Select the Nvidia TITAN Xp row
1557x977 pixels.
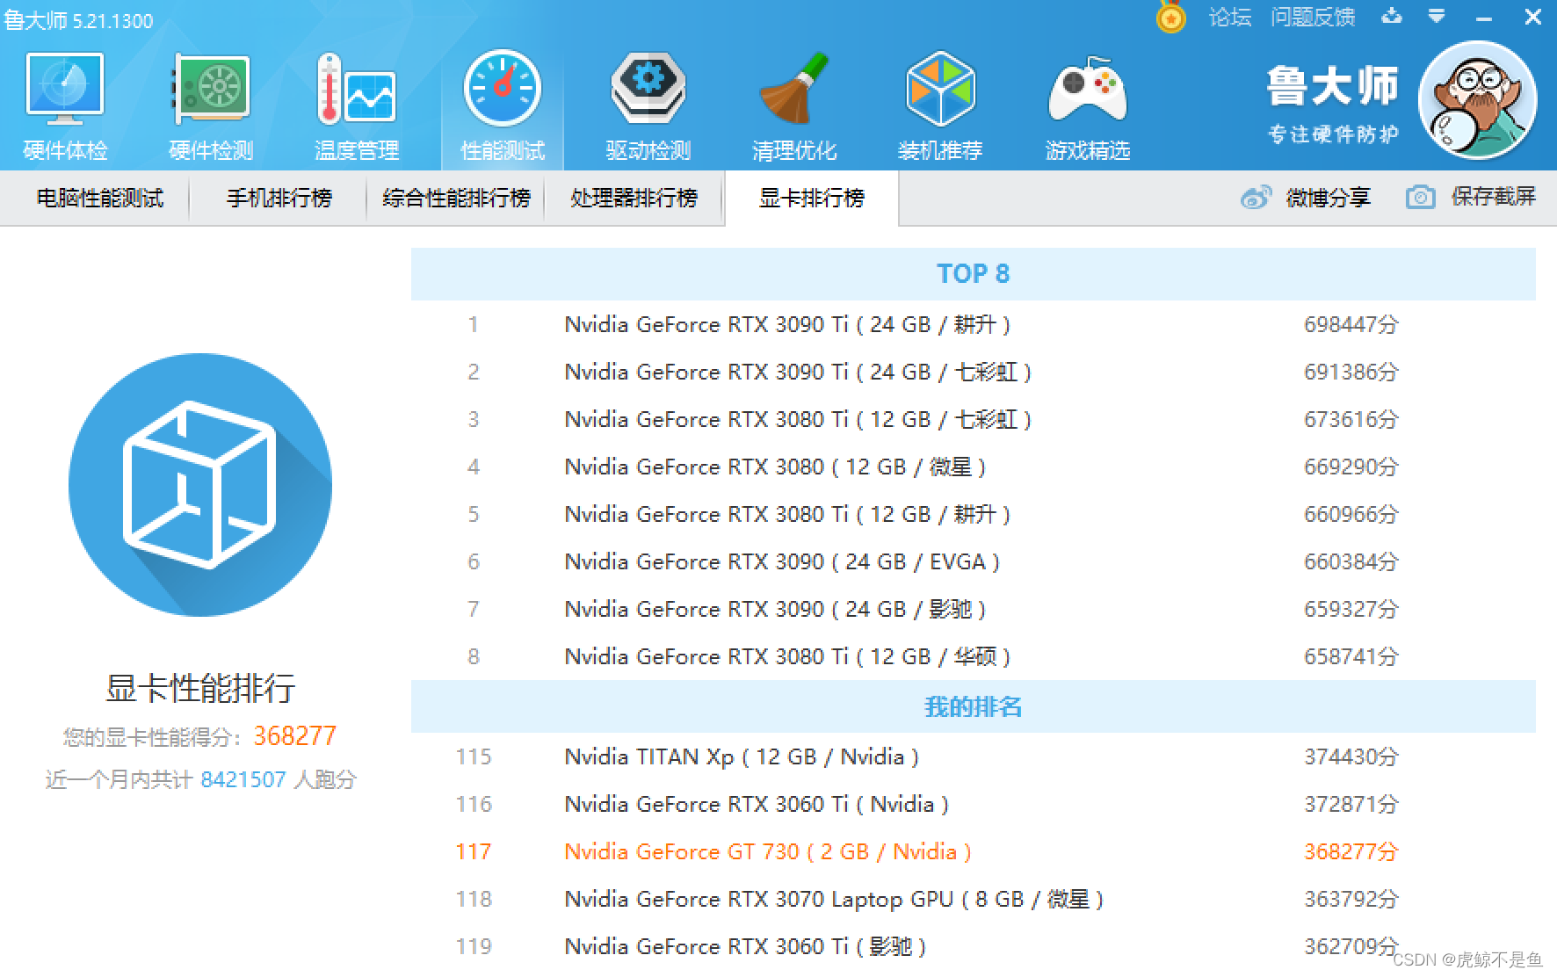tap(974, 756)
